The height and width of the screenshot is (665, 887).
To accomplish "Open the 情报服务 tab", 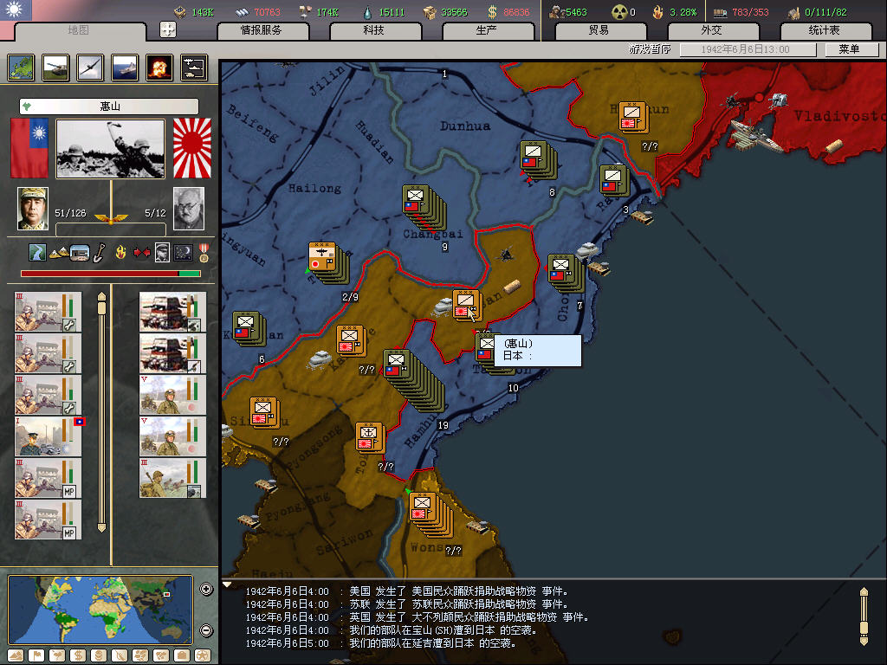I will tap(262, 30).
